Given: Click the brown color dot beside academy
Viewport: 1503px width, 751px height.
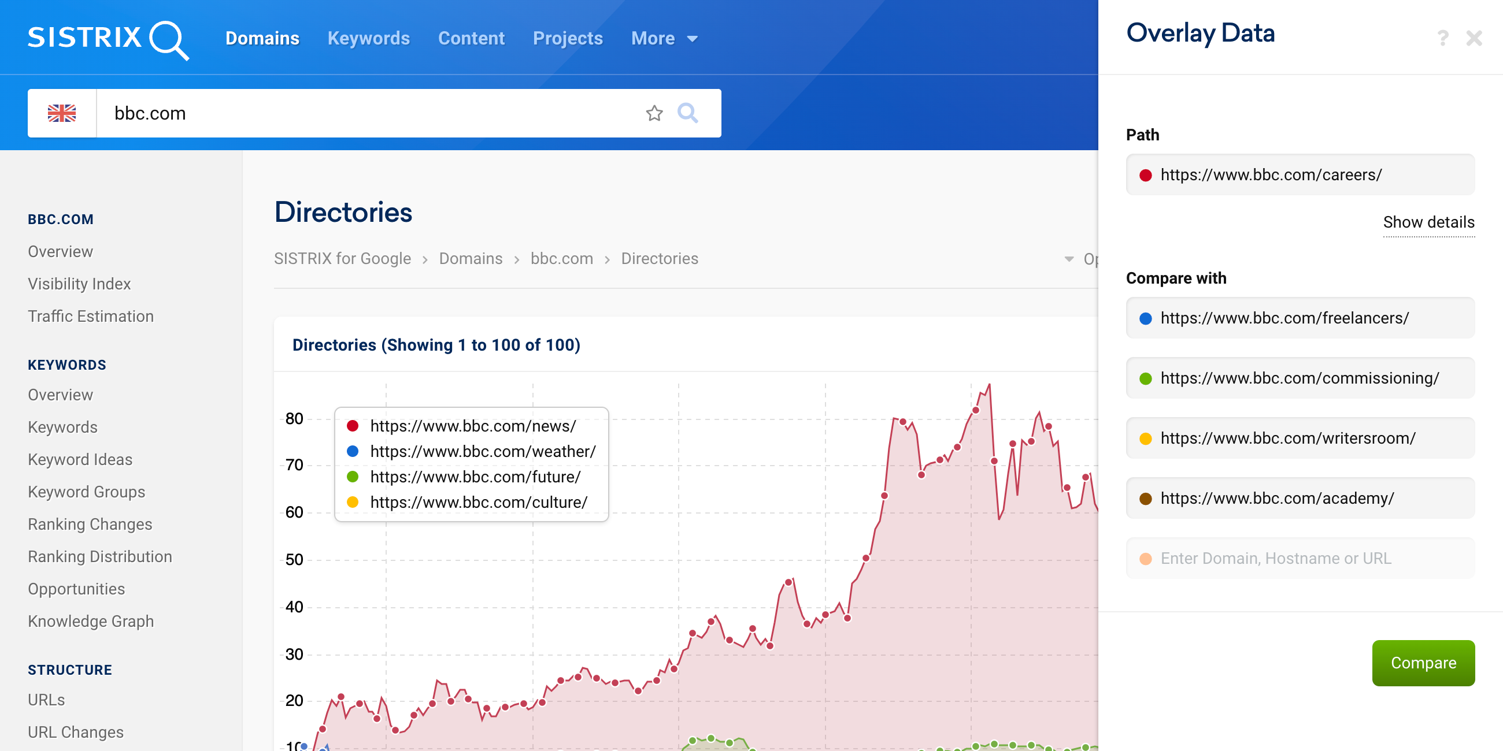Looking at the screenshot, I should coord(1145,499).
